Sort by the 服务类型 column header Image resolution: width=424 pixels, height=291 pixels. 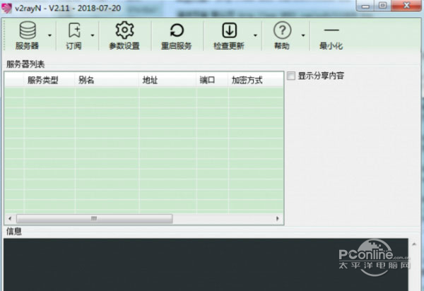click(49, 80)
